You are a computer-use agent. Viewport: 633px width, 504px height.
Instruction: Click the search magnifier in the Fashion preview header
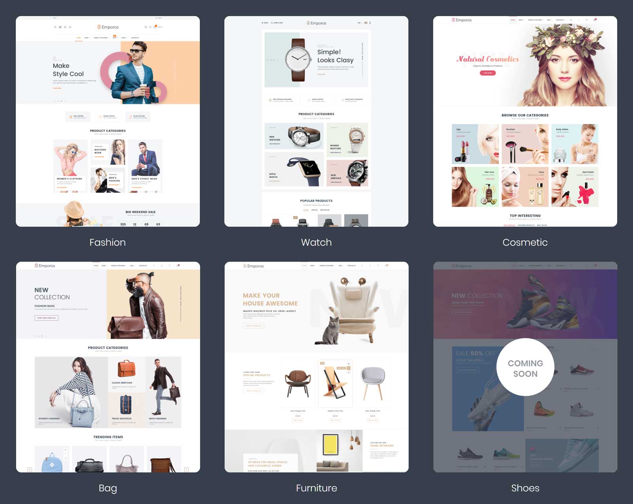point(146,27)
